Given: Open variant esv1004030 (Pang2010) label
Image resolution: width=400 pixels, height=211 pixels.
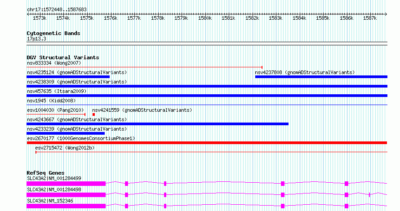Looking at the screenshot, I should click(55, 110).
